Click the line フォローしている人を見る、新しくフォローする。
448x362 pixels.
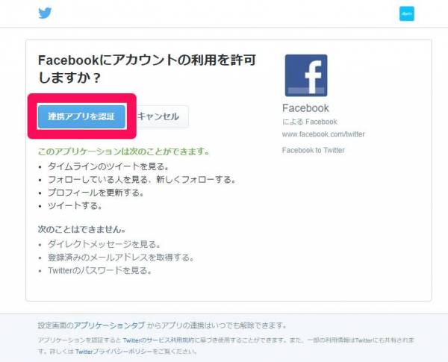pos(142,180)
